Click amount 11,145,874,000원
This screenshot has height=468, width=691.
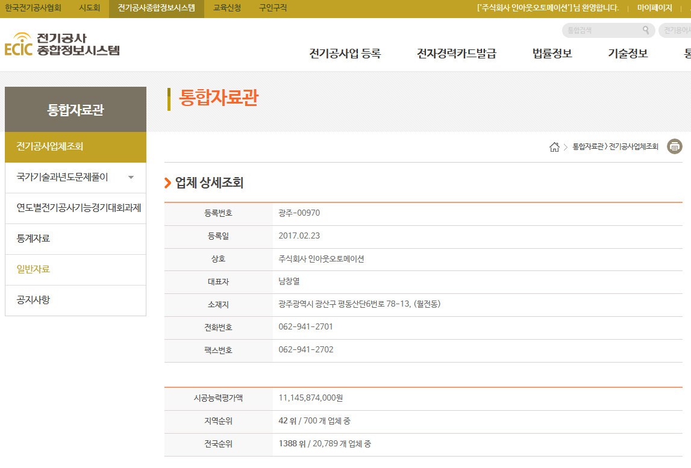point(311,398)
